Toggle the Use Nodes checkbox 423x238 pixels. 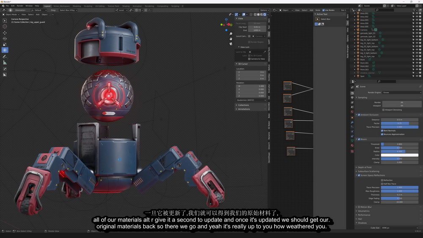tap(324, 10)
